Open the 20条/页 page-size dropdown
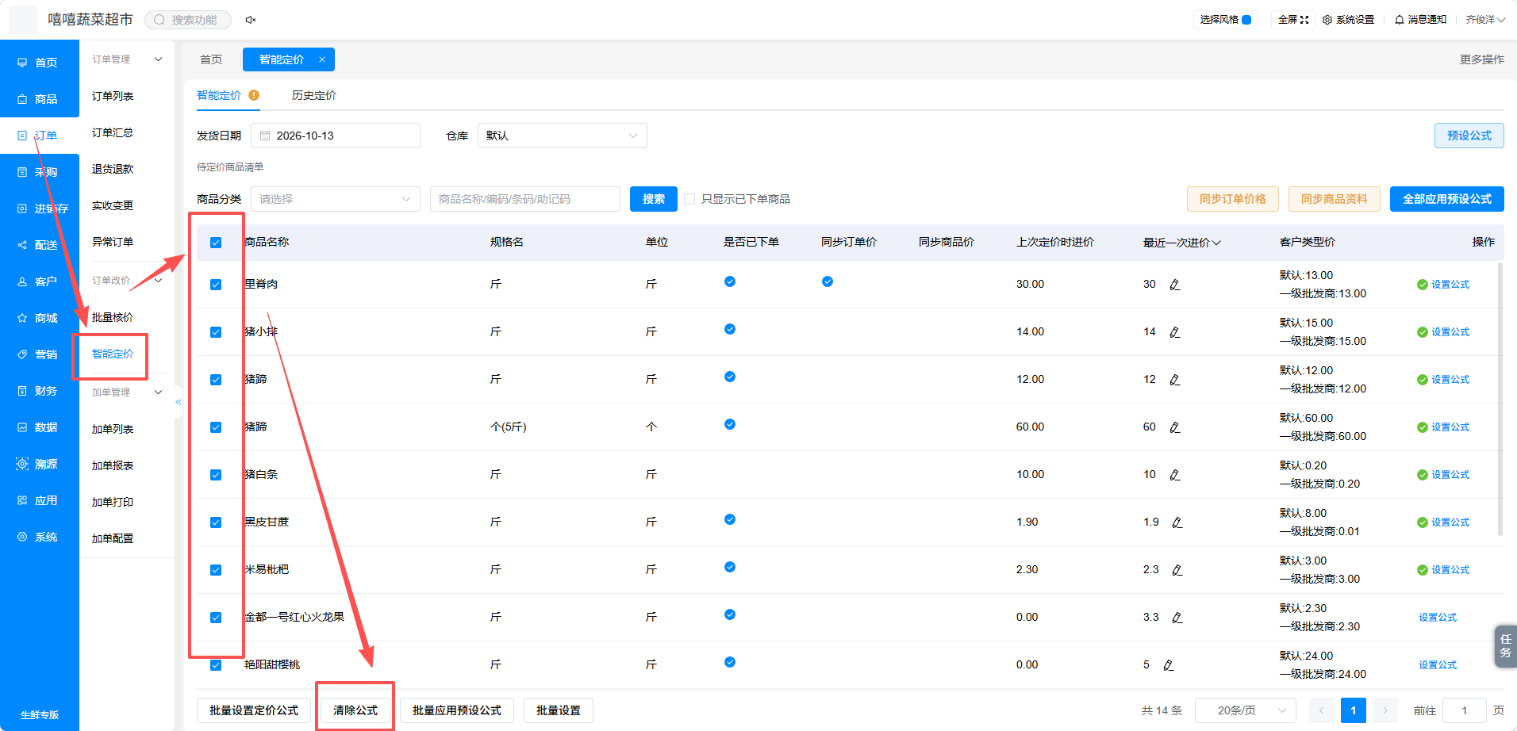 pos(1245,710)
